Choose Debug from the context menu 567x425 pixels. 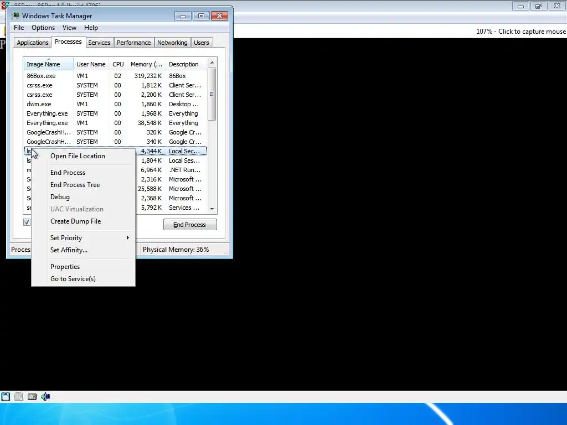click(60, 197)
